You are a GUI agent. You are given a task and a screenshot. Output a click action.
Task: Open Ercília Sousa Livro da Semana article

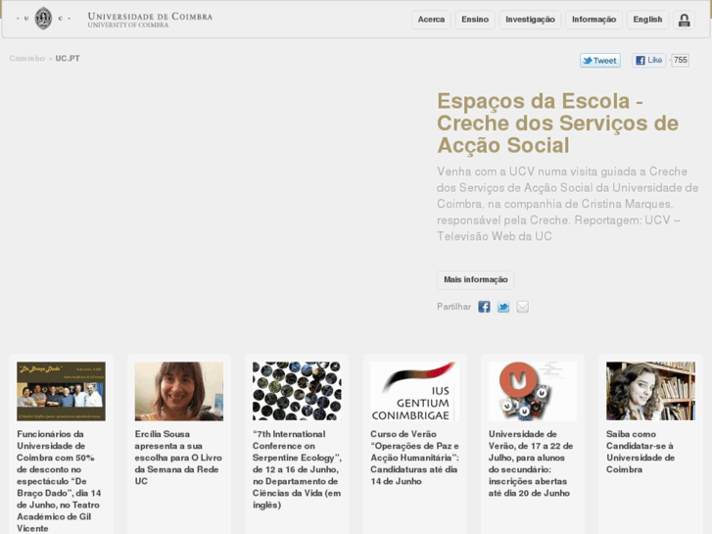(178, 458)
